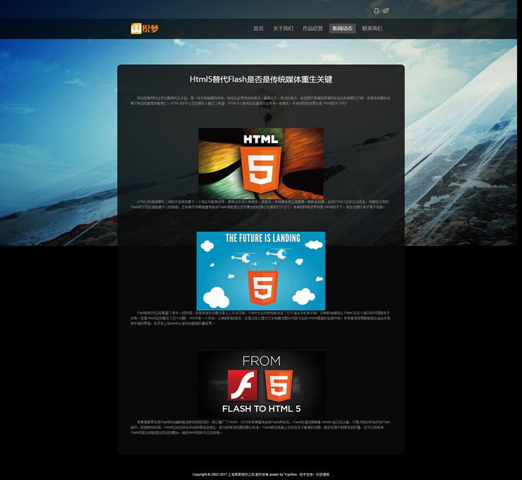Open "The Future Is Landing" blue image
The width and height of the screenshot is (522, 480).
tap(260, 270)
